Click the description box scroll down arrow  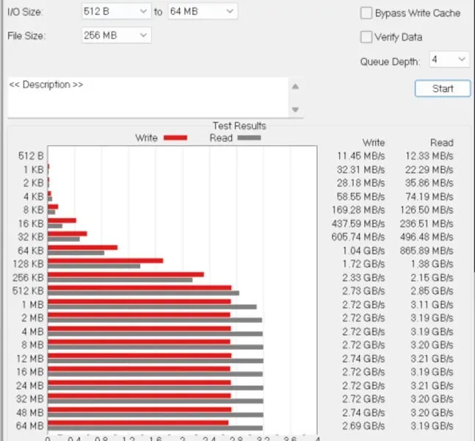coord(296,110)
